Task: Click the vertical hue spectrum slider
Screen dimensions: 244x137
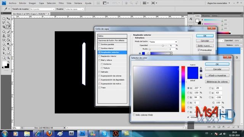Action: tap(183, 89)
